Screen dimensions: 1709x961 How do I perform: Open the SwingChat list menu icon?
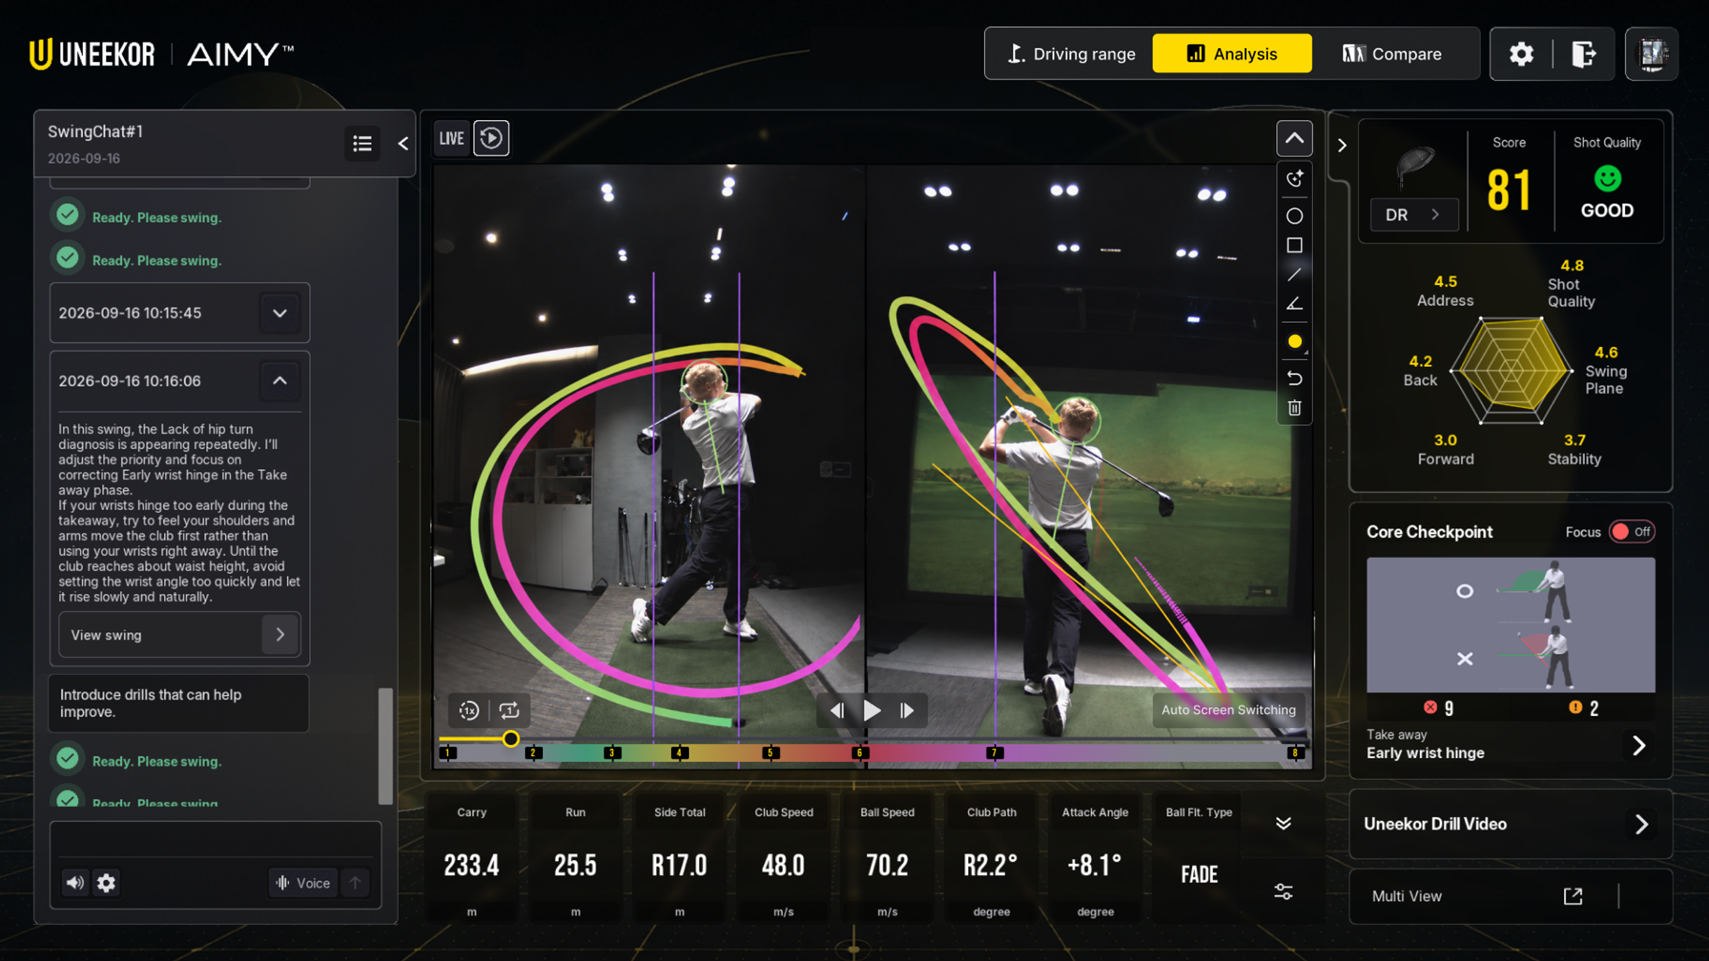coord(362,143)
